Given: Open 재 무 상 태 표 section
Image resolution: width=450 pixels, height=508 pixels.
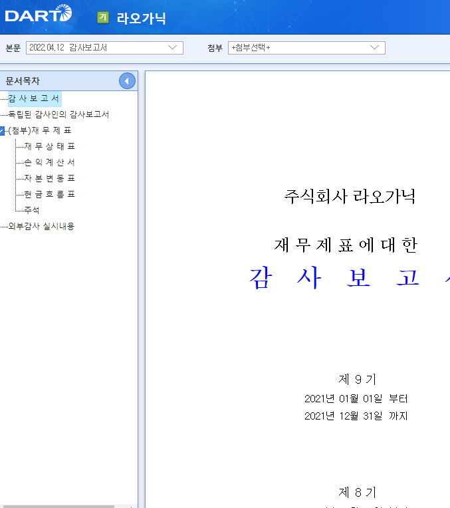Looking at the screenshot, I should [x=50, y=146].
